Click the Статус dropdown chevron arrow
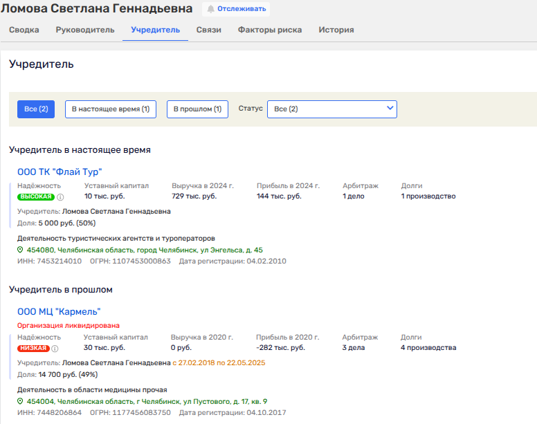Viewport: 537px width, 424px height. pyautogui.click(x=390, y=109)
